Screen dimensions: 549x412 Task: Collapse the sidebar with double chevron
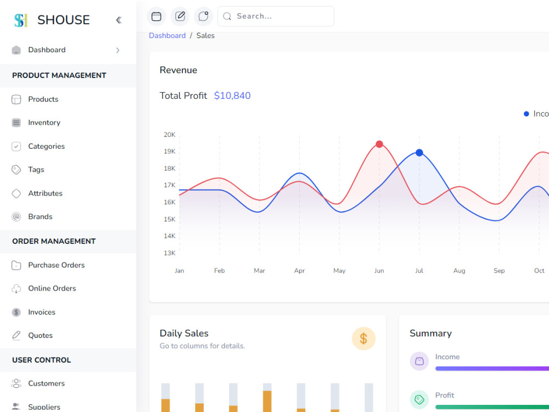click(x=119, y=20)
